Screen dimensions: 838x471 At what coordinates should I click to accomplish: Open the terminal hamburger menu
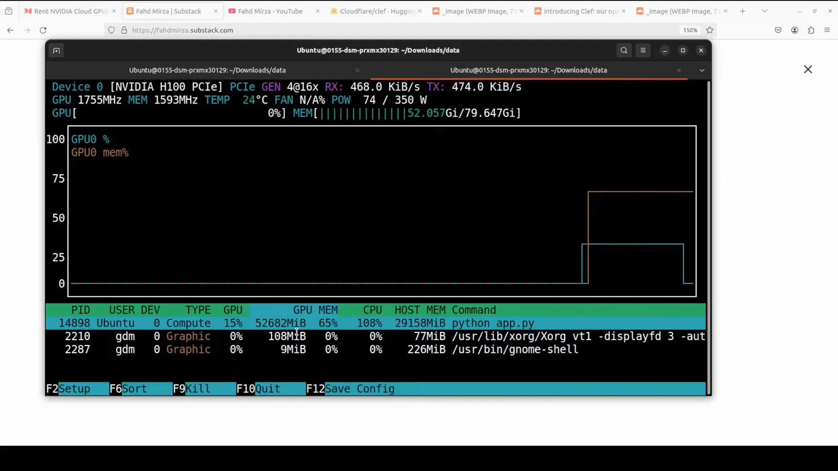click(643, 50)
